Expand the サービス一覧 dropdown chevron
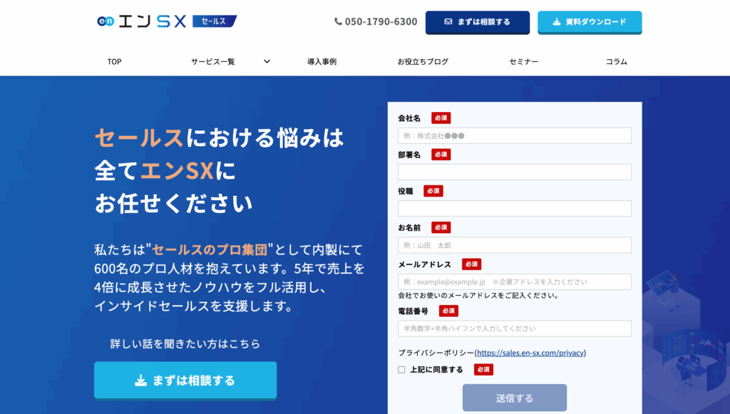 (267, 61)
